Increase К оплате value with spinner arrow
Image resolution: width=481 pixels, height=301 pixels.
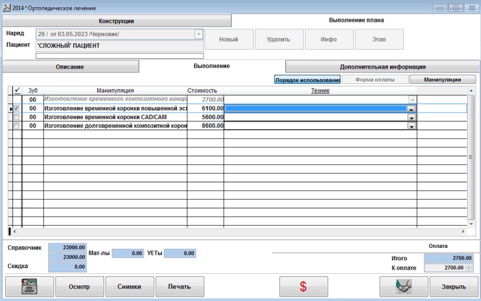click(469, 266)
